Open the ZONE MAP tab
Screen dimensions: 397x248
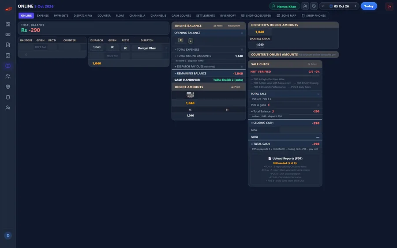[x=286, y=15]
